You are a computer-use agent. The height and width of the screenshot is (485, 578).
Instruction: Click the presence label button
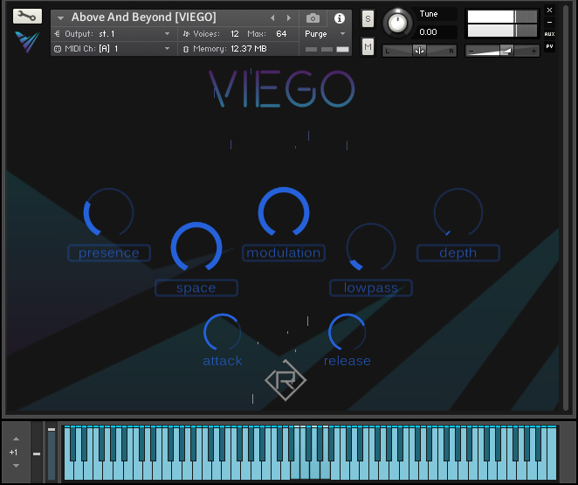(x=109, y=253)
